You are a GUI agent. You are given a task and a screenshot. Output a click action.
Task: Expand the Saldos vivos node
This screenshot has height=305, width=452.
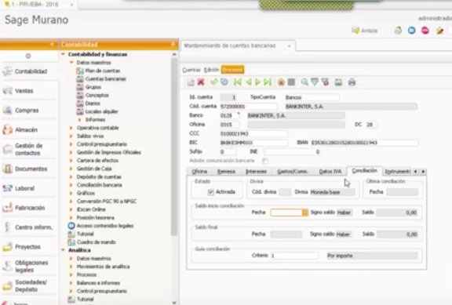tap(71, 136)
